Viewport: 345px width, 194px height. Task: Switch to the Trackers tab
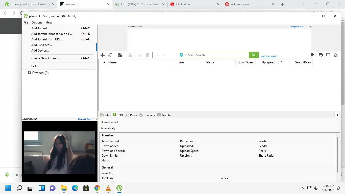(147, 115)
